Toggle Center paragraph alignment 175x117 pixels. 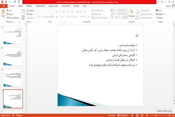pos(70,17)
